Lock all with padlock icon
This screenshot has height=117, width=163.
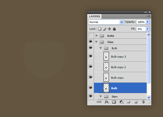pos(114,29)
